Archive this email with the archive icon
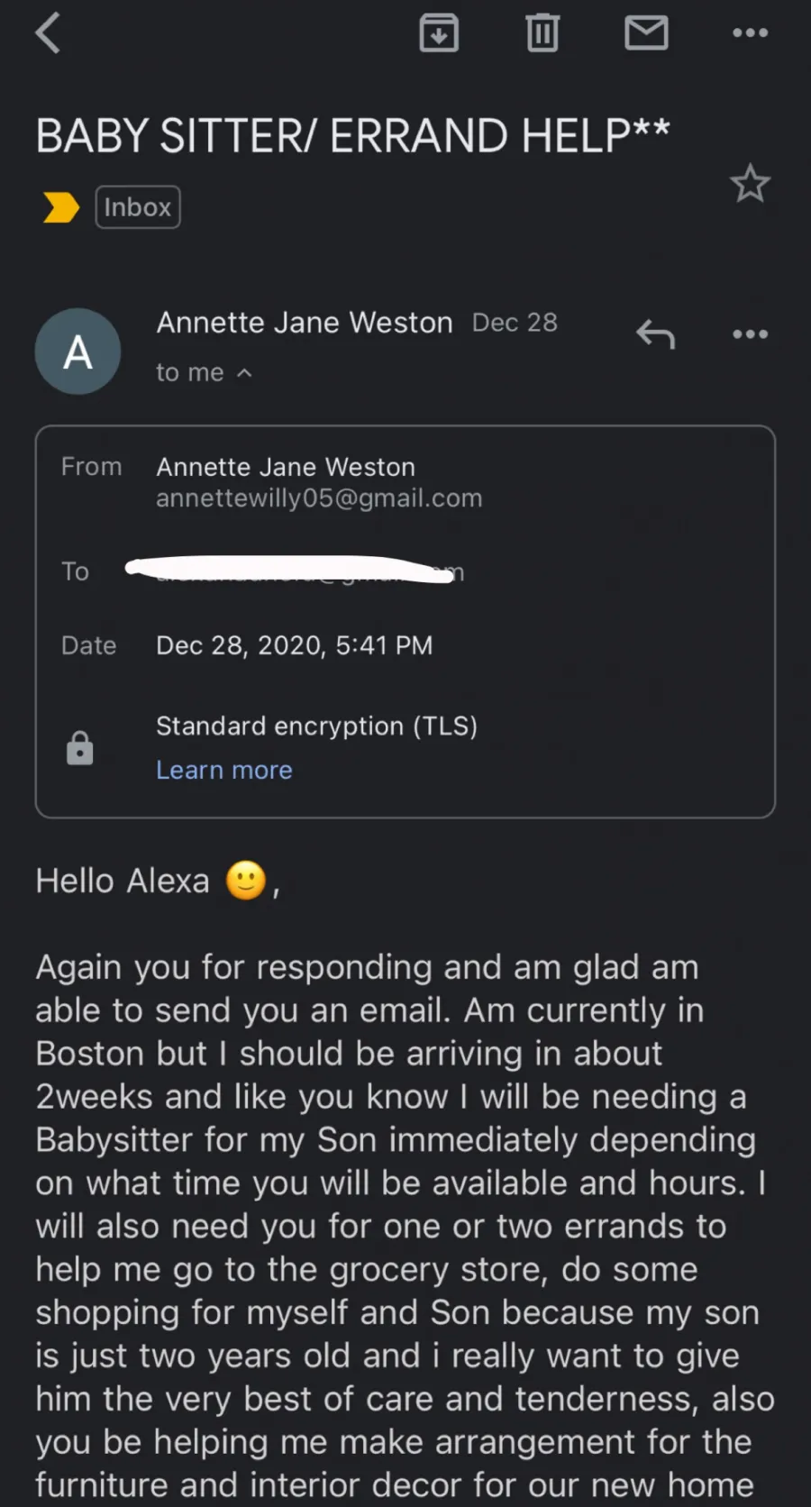The height and width of the screenshot is (1507, 811). coord(439,33)
